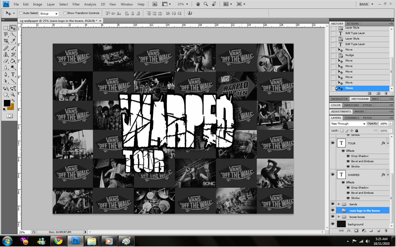
Task: Toggle visibility of vans logo group
Action: click(333, 210)
